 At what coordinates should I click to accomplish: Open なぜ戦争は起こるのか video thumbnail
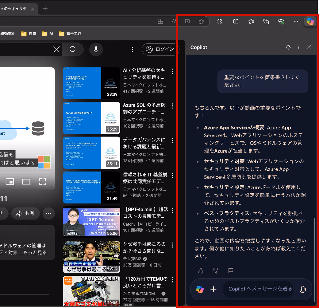pyautogui.click(x=91, y=257)
